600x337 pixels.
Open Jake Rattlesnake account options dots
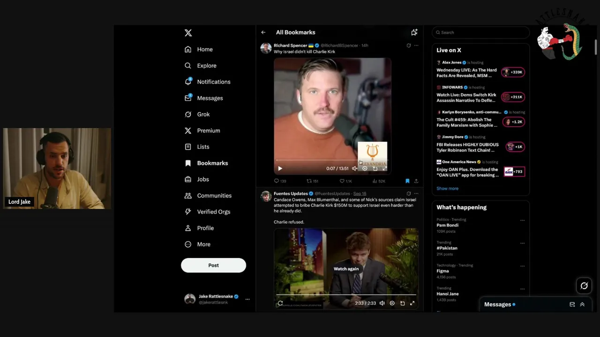(x=247, y=299)
